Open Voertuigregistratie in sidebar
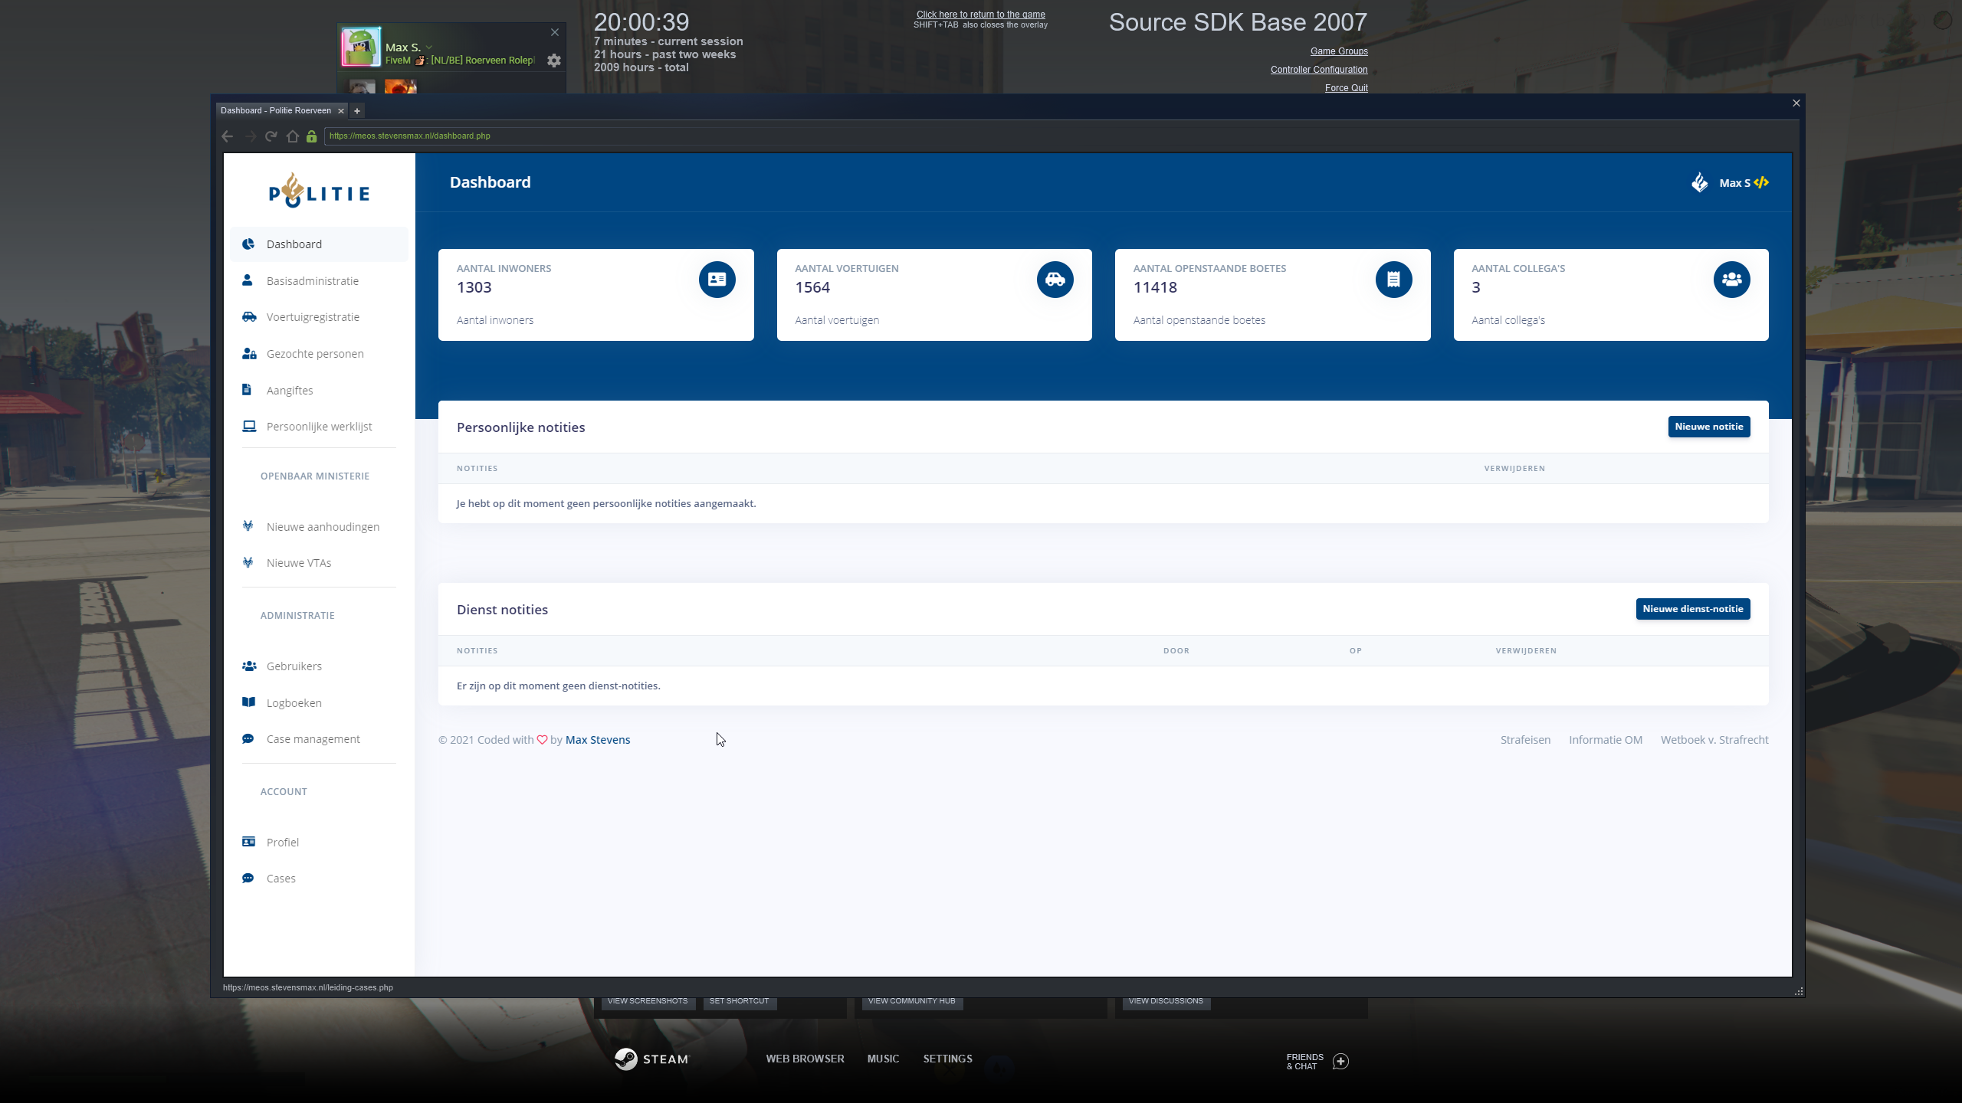 coord(313,317)
